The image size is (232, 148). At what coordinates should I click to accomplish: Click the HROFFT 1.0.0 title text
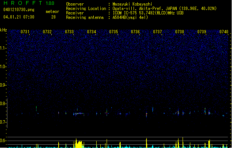(29, 3)
